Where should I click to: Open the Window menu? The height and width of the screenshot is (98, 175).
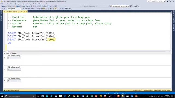pyautogui.click(x=40, y=4)
